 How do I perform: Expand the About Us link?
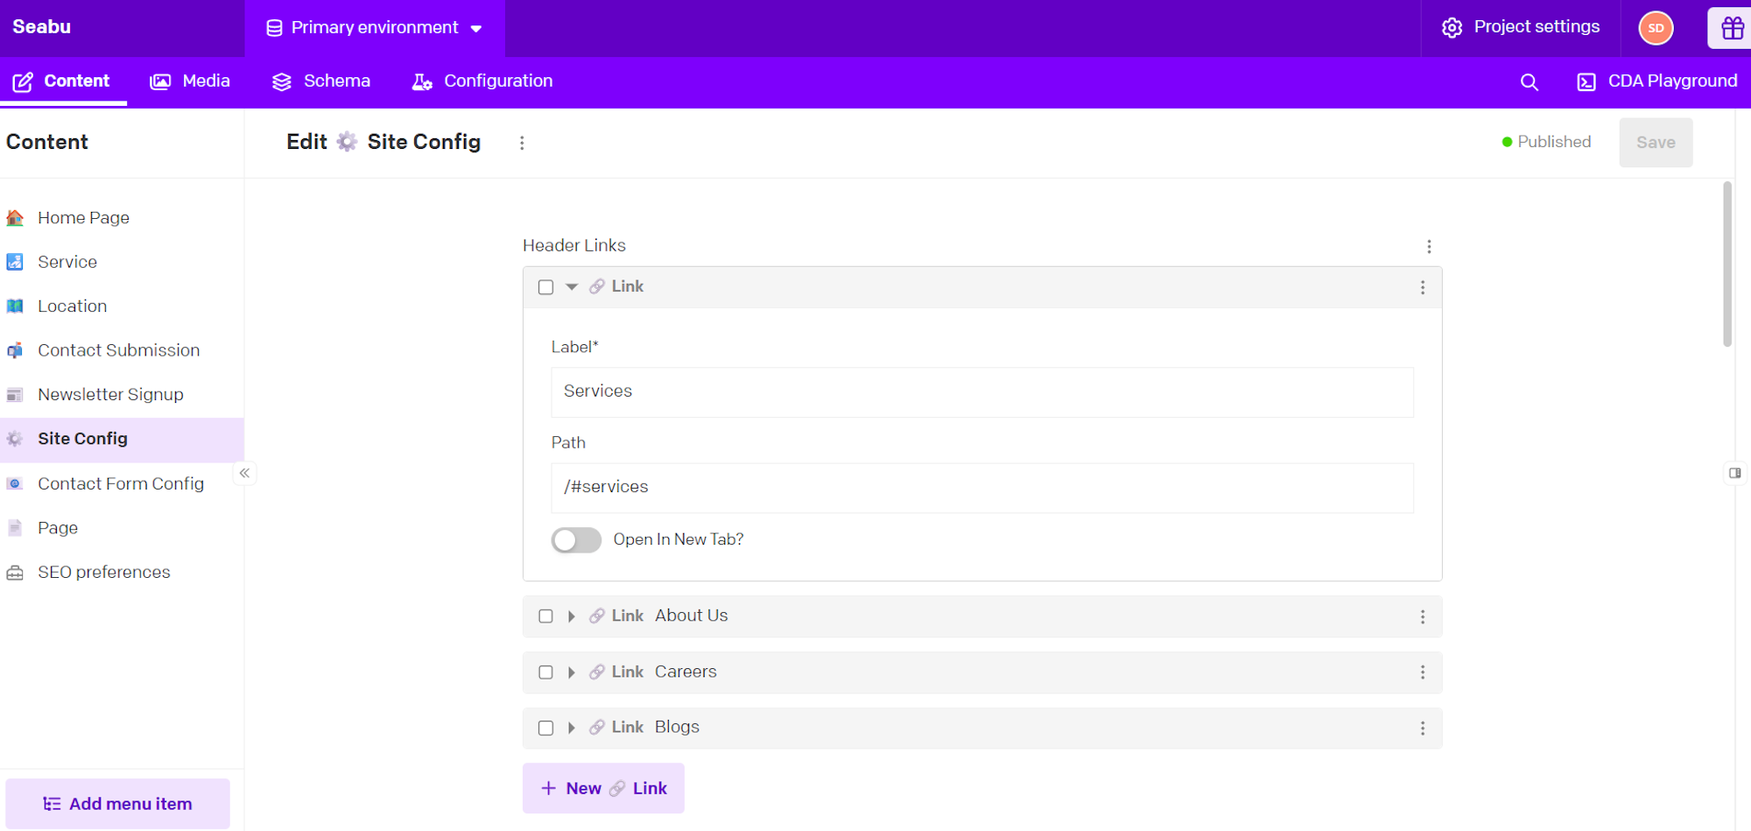[x=572, y=616]
